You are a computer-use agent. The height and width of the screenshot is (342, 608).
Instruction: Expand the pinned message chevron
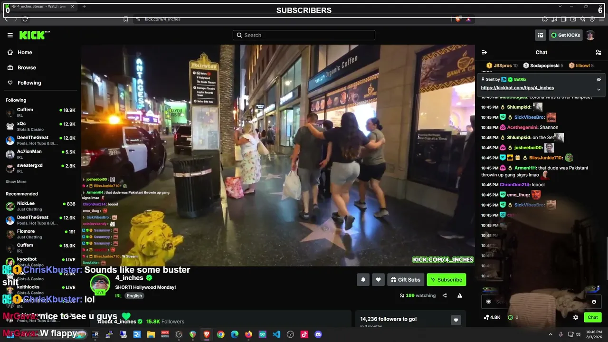(x=598, y=89)
